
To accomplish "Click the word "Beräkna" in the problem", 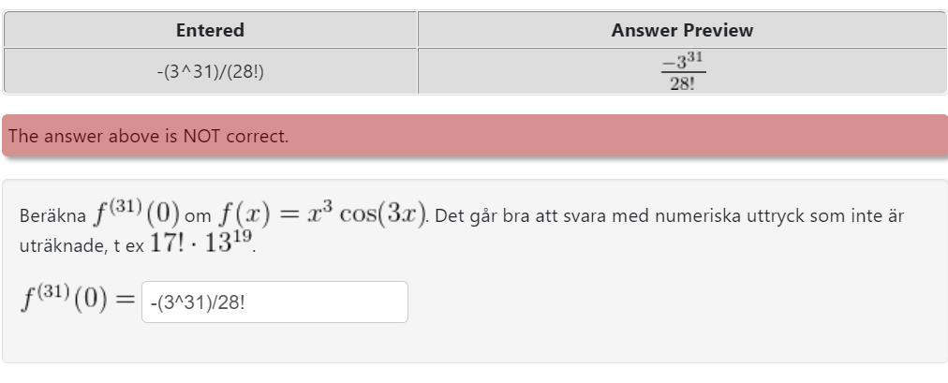I will tap(52, 216).
